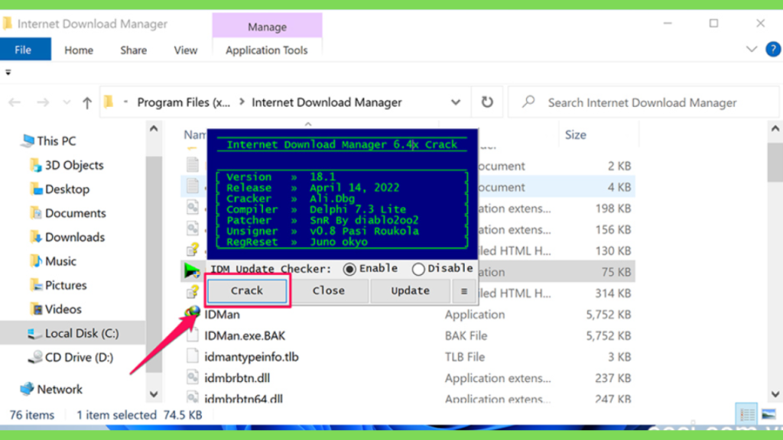Select the document icon in the 2 KB row
This screenshot has height=440, width=783.
pos(193,165)
